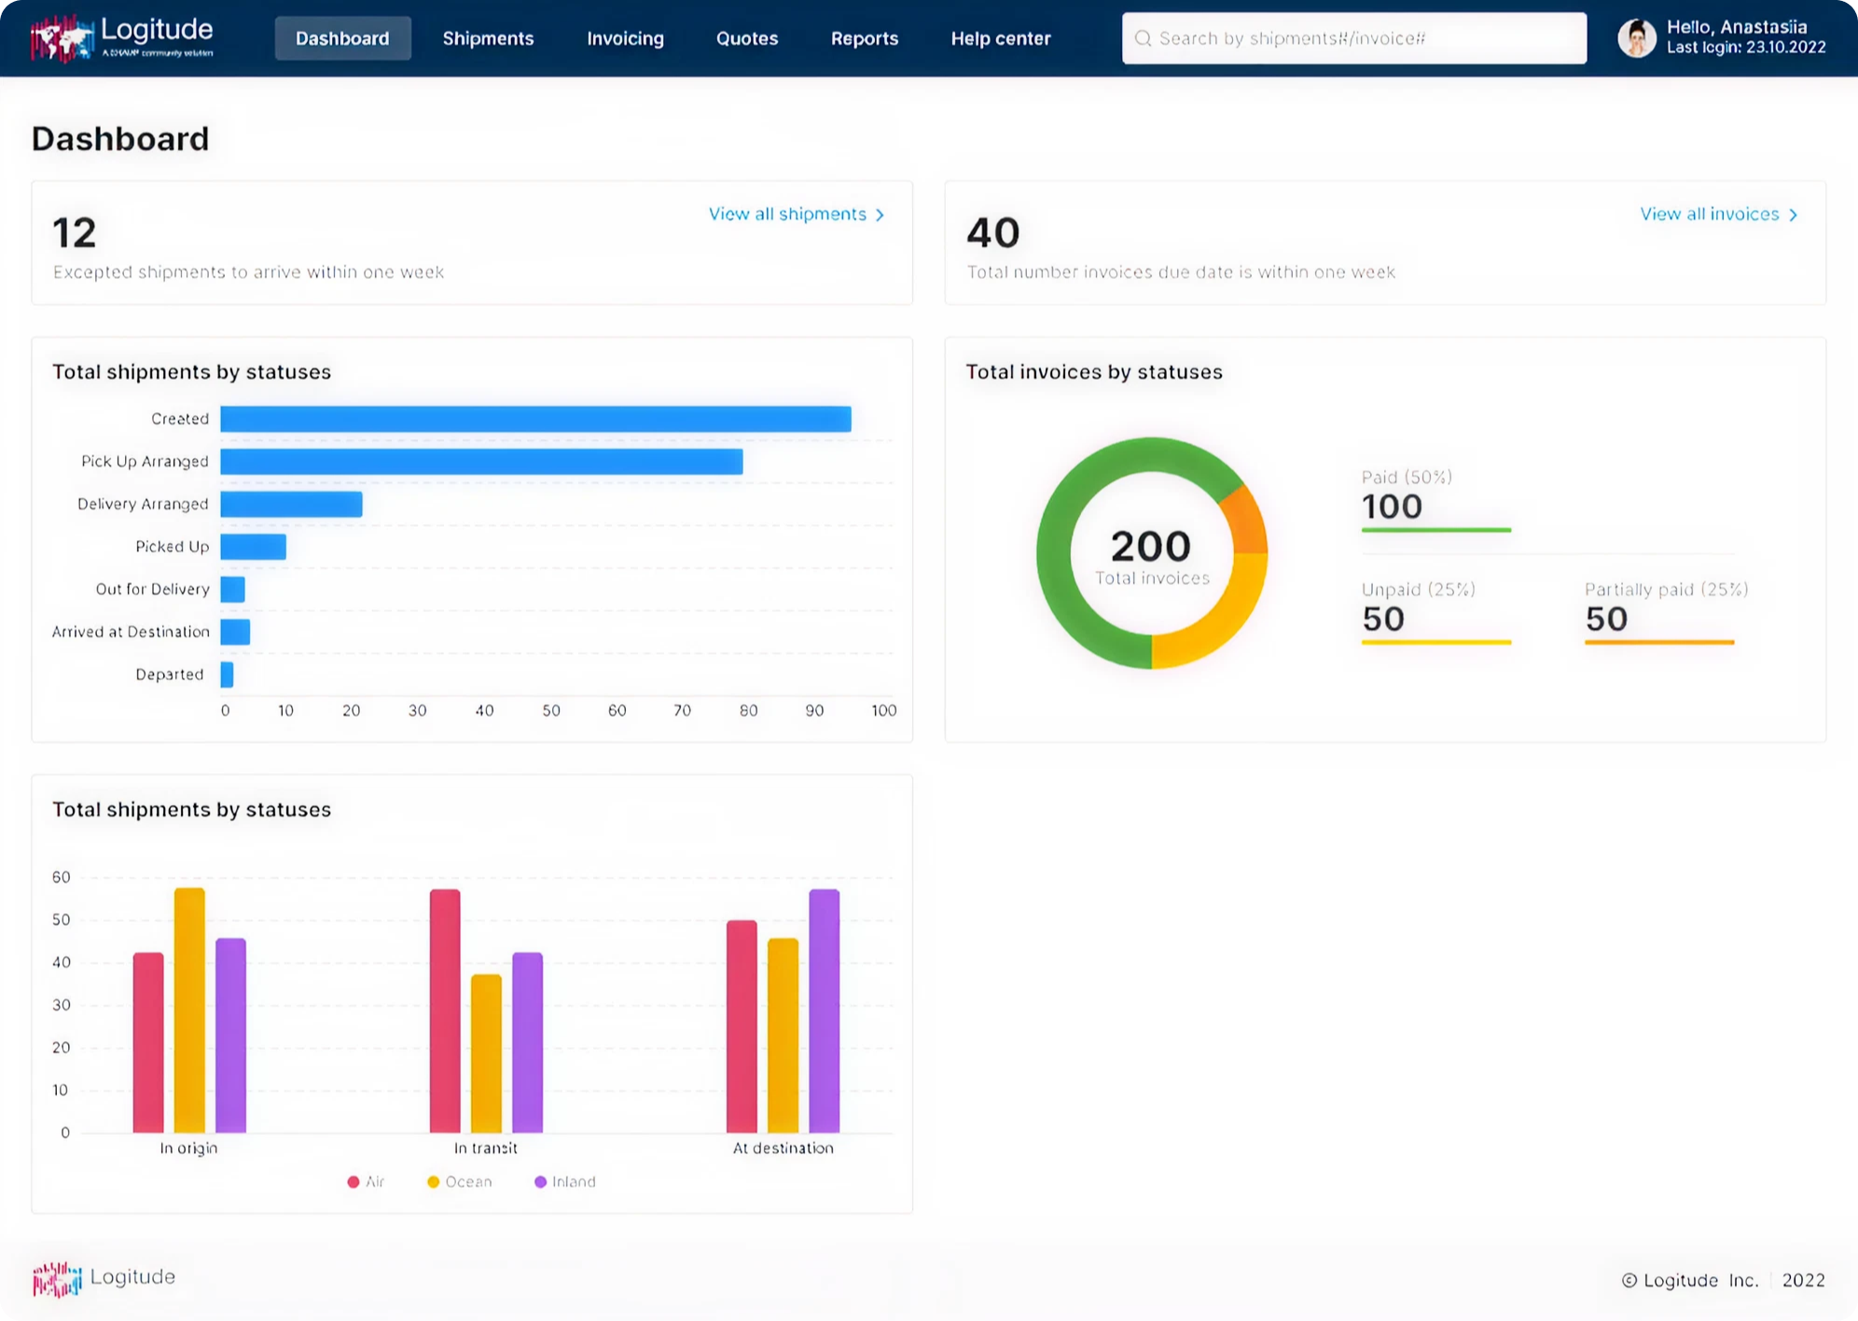This screenshot has height=1321, width=1858.
Task: Click the Ocean bar in In transit group
Action: [x=486, y=1054]
